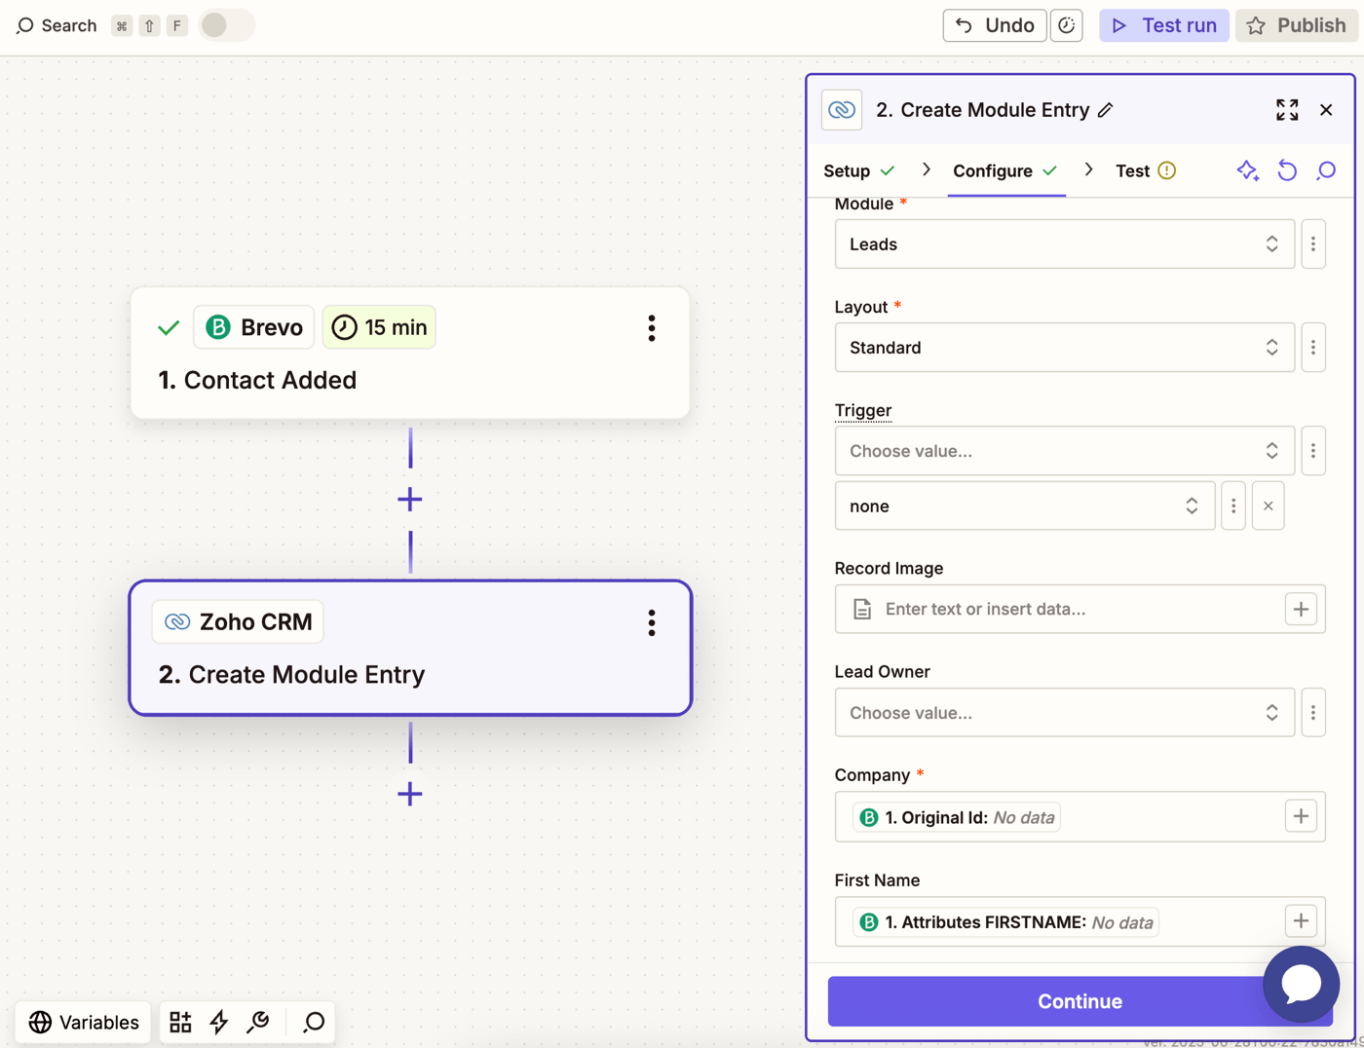
Task: Open the options menu beside Trigger field
Action: pyautogui.click(x=1313, y=451)
